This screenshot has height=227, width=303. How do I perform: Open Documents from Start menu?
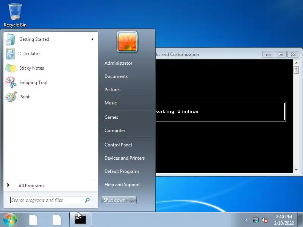(116, 76)
